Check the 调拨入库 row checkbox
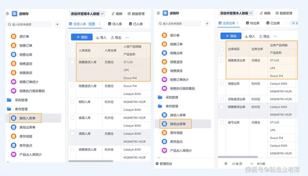Image resolution: width=308 pixels, height=176 pixels. pyautogui.click(x=72, y=134)
